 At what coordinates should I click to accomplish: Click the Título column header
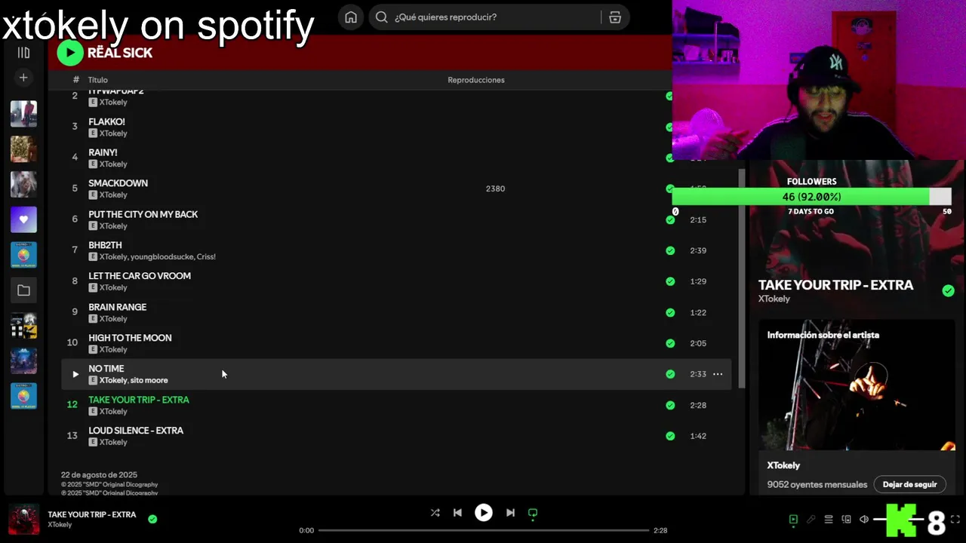(x=98, y=80)
